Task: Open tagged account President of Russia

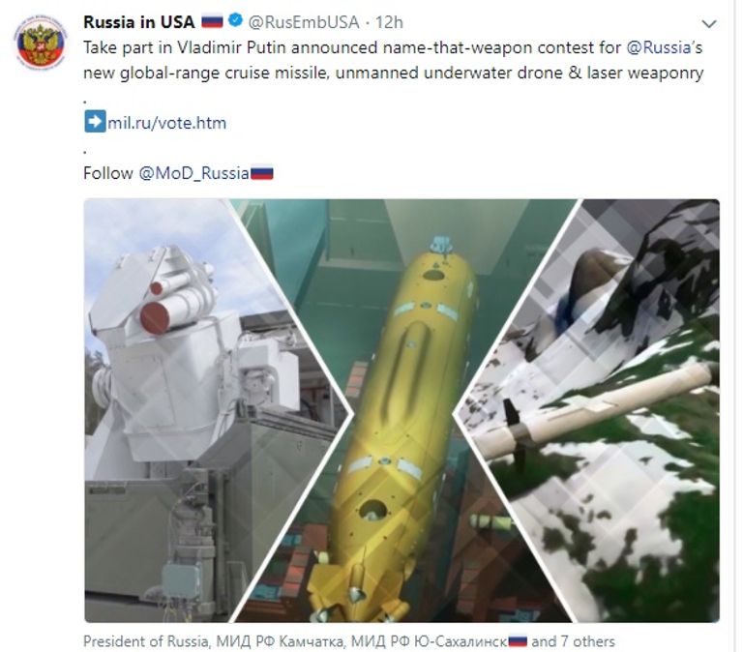Action: coord(145,641)
